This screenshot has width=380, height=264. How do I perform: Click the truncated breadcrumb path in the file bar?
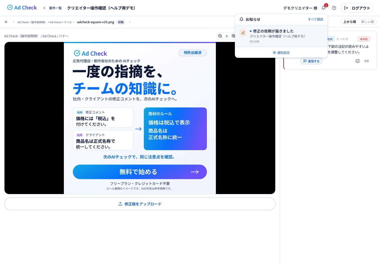pyautogui.click(x=46, y=22)
